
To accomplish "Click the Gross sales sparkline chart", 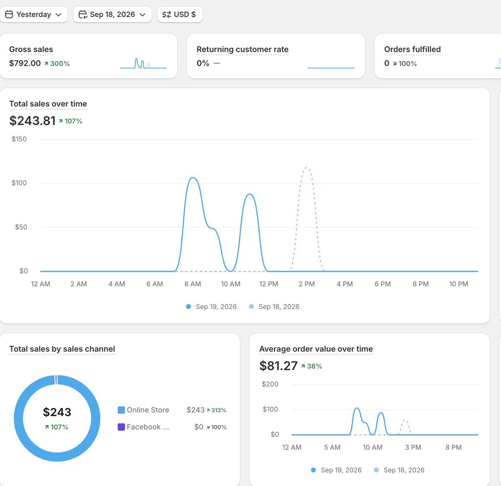I will [x=143, y=63].
